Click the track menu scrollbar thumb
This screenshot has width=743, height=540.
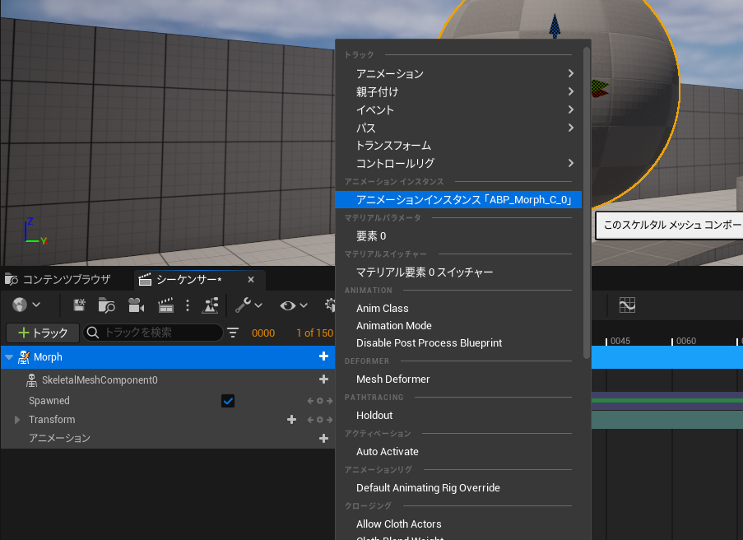click(x=587, y=202)
